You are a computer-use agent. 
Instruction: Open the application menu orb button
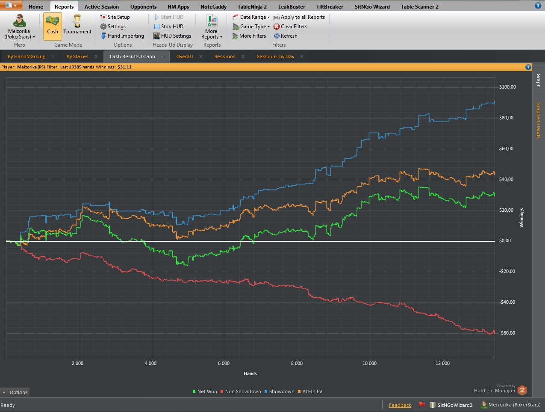tap(12, 6)
